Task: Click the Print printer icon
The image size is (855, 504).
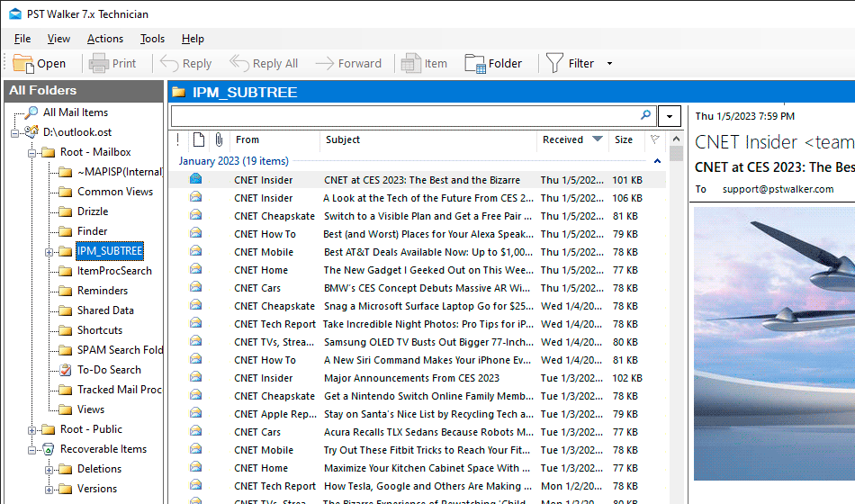Action: 99,63
